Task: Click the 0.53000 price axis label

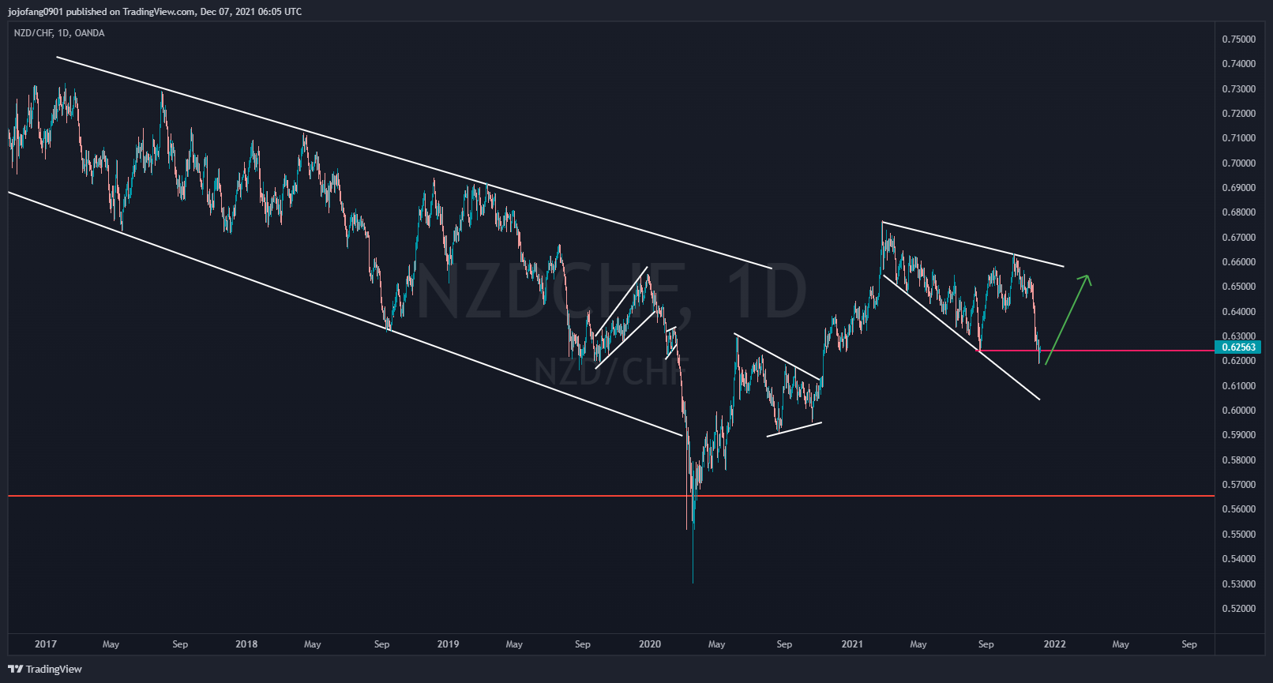Action: coord(1238,584)
